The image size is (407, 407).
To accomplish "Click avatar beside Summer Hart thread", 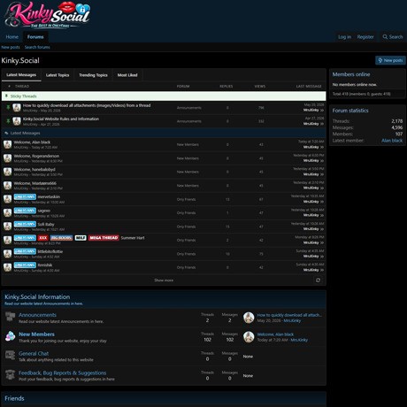I will click(8, 240).
